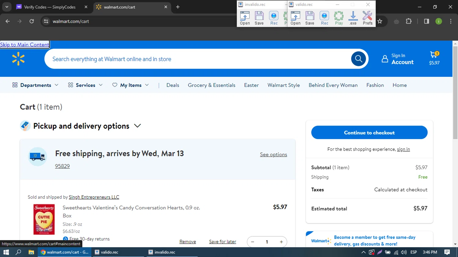Click Save for later
The height and width of the screenshot is (257, 458).
[223, 242]
